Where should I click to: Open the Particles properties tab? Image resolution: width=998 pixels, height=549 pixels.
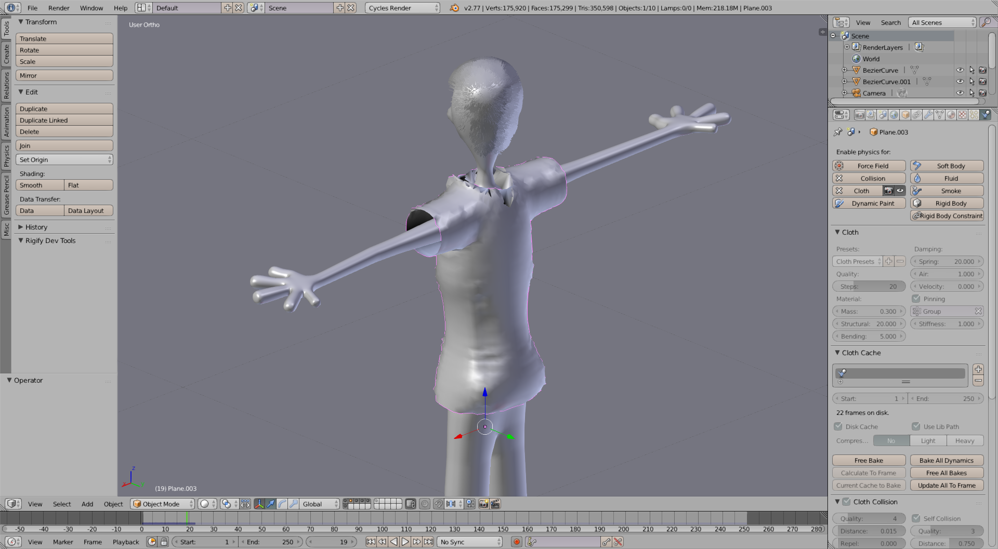(974, 115)
